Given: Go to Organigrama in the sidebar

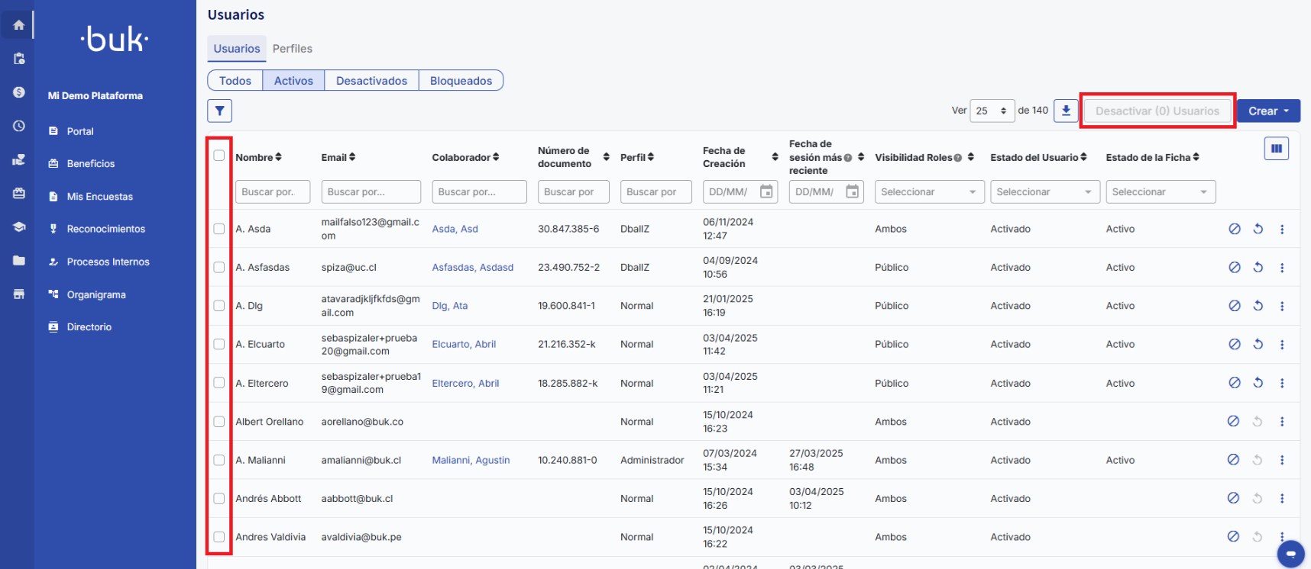Looking at the screenshot, I should coord(96,294).
